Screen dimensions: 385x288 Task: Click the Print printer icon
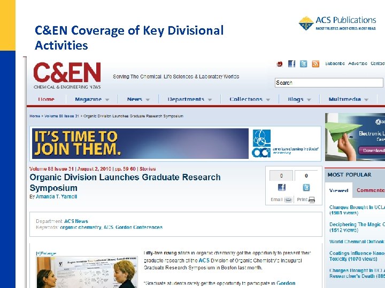point(312,199)
